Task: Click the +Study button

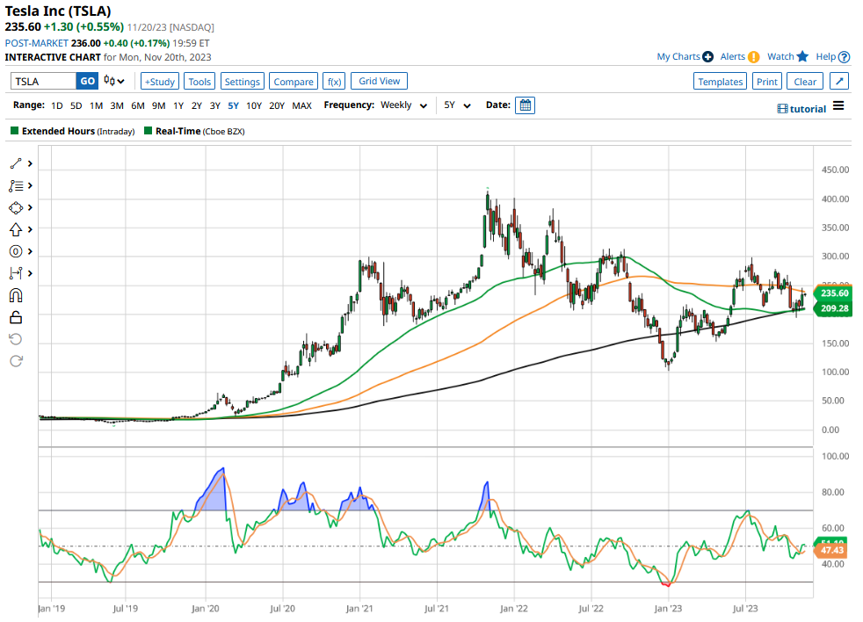Action: tap(159, 82)
